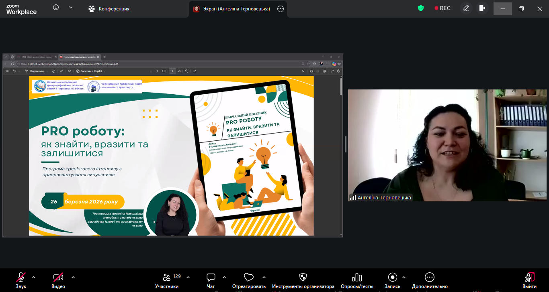Click the Отреагировать reactions heart icon
The width and height of the screenshot is (549, 292).
(x=249, y=278)
